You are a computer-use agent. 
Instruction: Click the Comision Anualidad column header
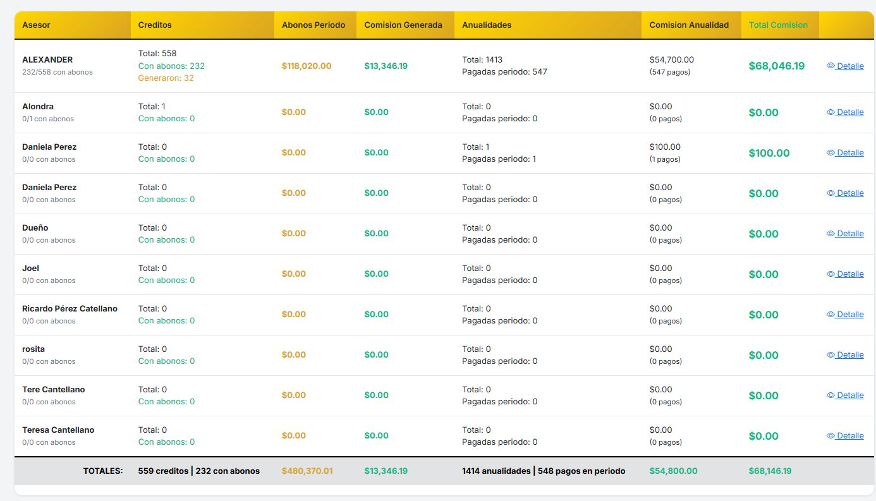click(689, 25)
